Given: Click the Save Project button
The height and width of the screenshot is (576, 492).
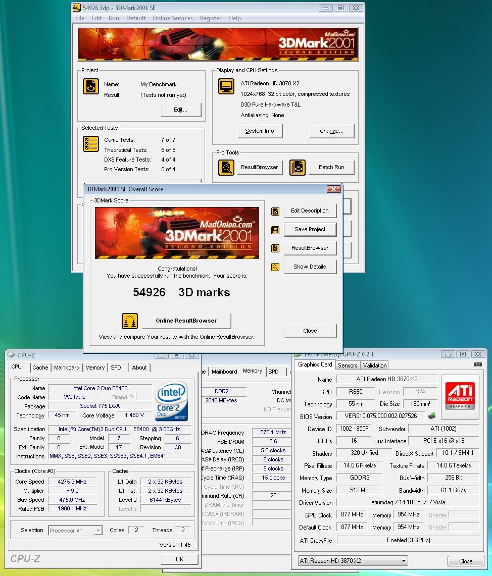Looking at the screenshot, I should click(310, 229).
